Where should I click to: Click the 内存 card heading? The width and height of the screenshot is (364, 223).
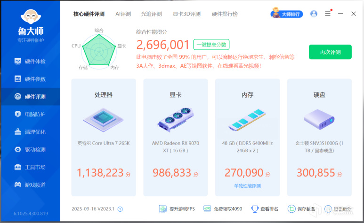pos(248,95)
